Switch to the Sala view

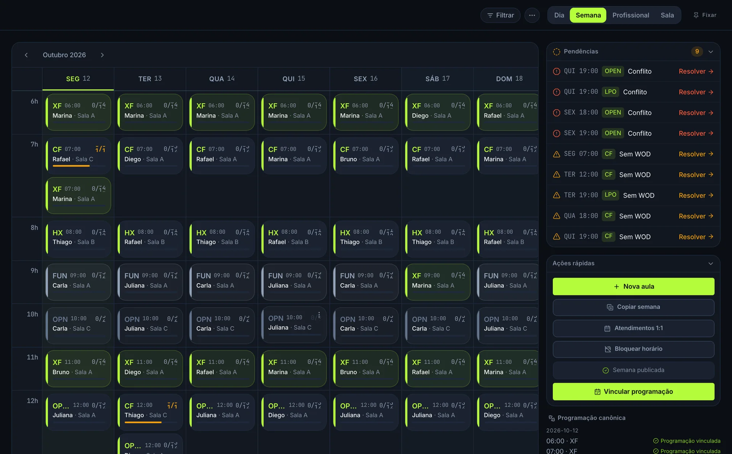[x=667, y=15]
